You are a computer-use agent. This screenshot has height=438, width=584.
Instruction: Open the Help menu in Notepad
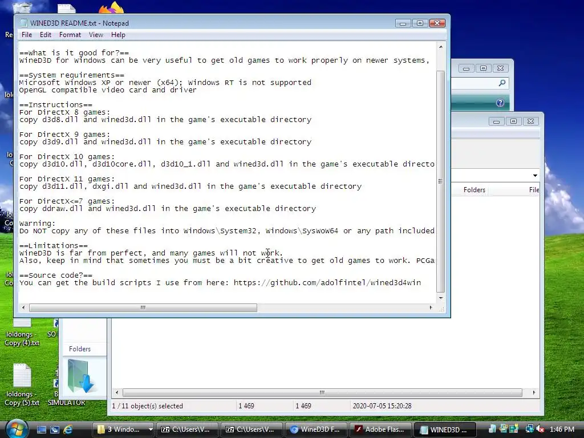pos(118,35)
